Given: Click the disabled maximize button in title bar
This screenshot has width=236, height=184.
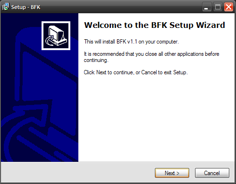Looking at the screenshot, I should (x=218, y=7).
